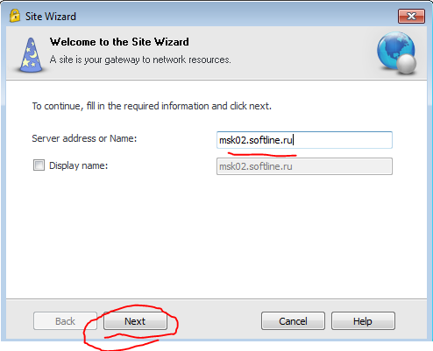Click the padlock icon in title bar
The image size is (433, 351).
point(15,16)
